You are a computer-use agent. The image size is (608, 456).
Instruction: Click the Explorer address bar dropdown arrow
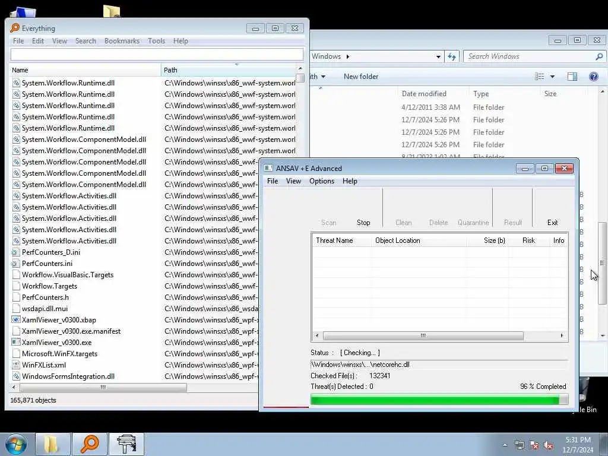tap(438, 56)
